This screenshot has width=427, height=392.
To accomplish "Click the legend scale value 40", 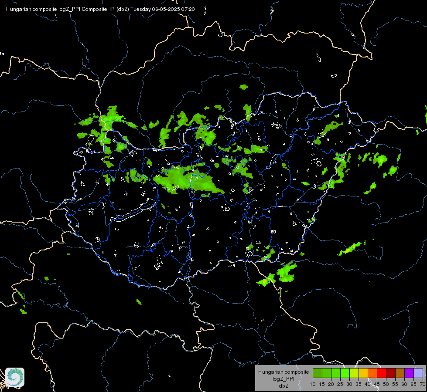I will click(x=368, y=385).
